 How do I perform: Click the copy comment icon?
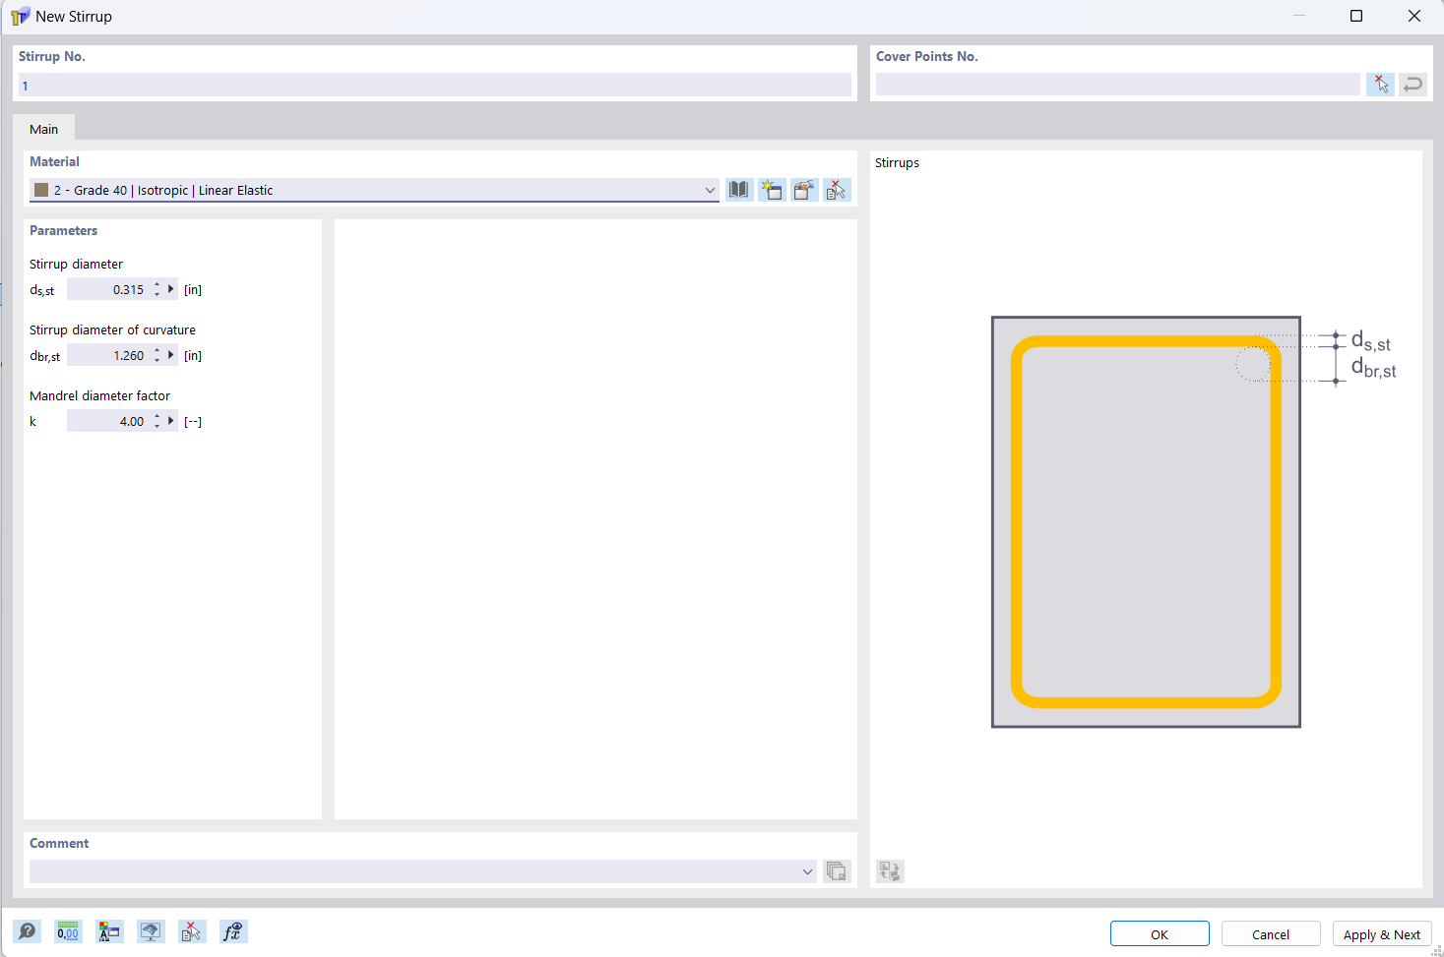pos(837,871)
